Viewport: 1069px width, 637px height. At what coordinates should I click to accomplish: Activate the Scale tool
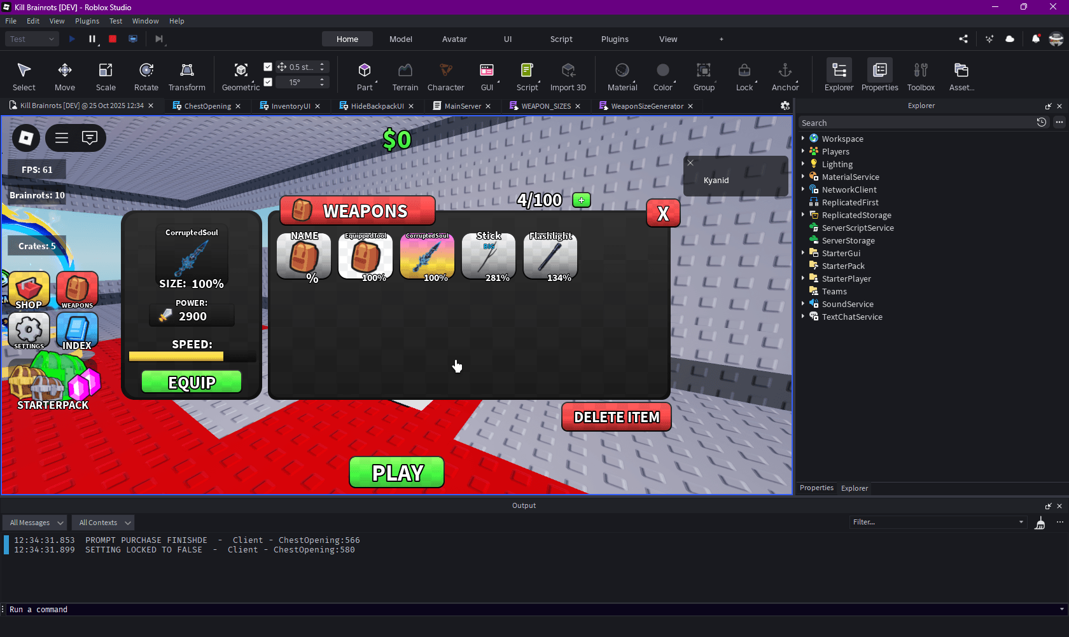(106, 76)
